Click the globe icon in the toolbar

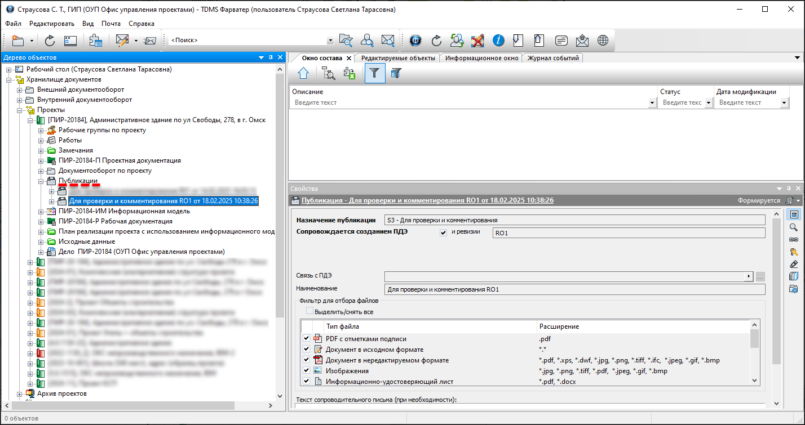[603, 41]
